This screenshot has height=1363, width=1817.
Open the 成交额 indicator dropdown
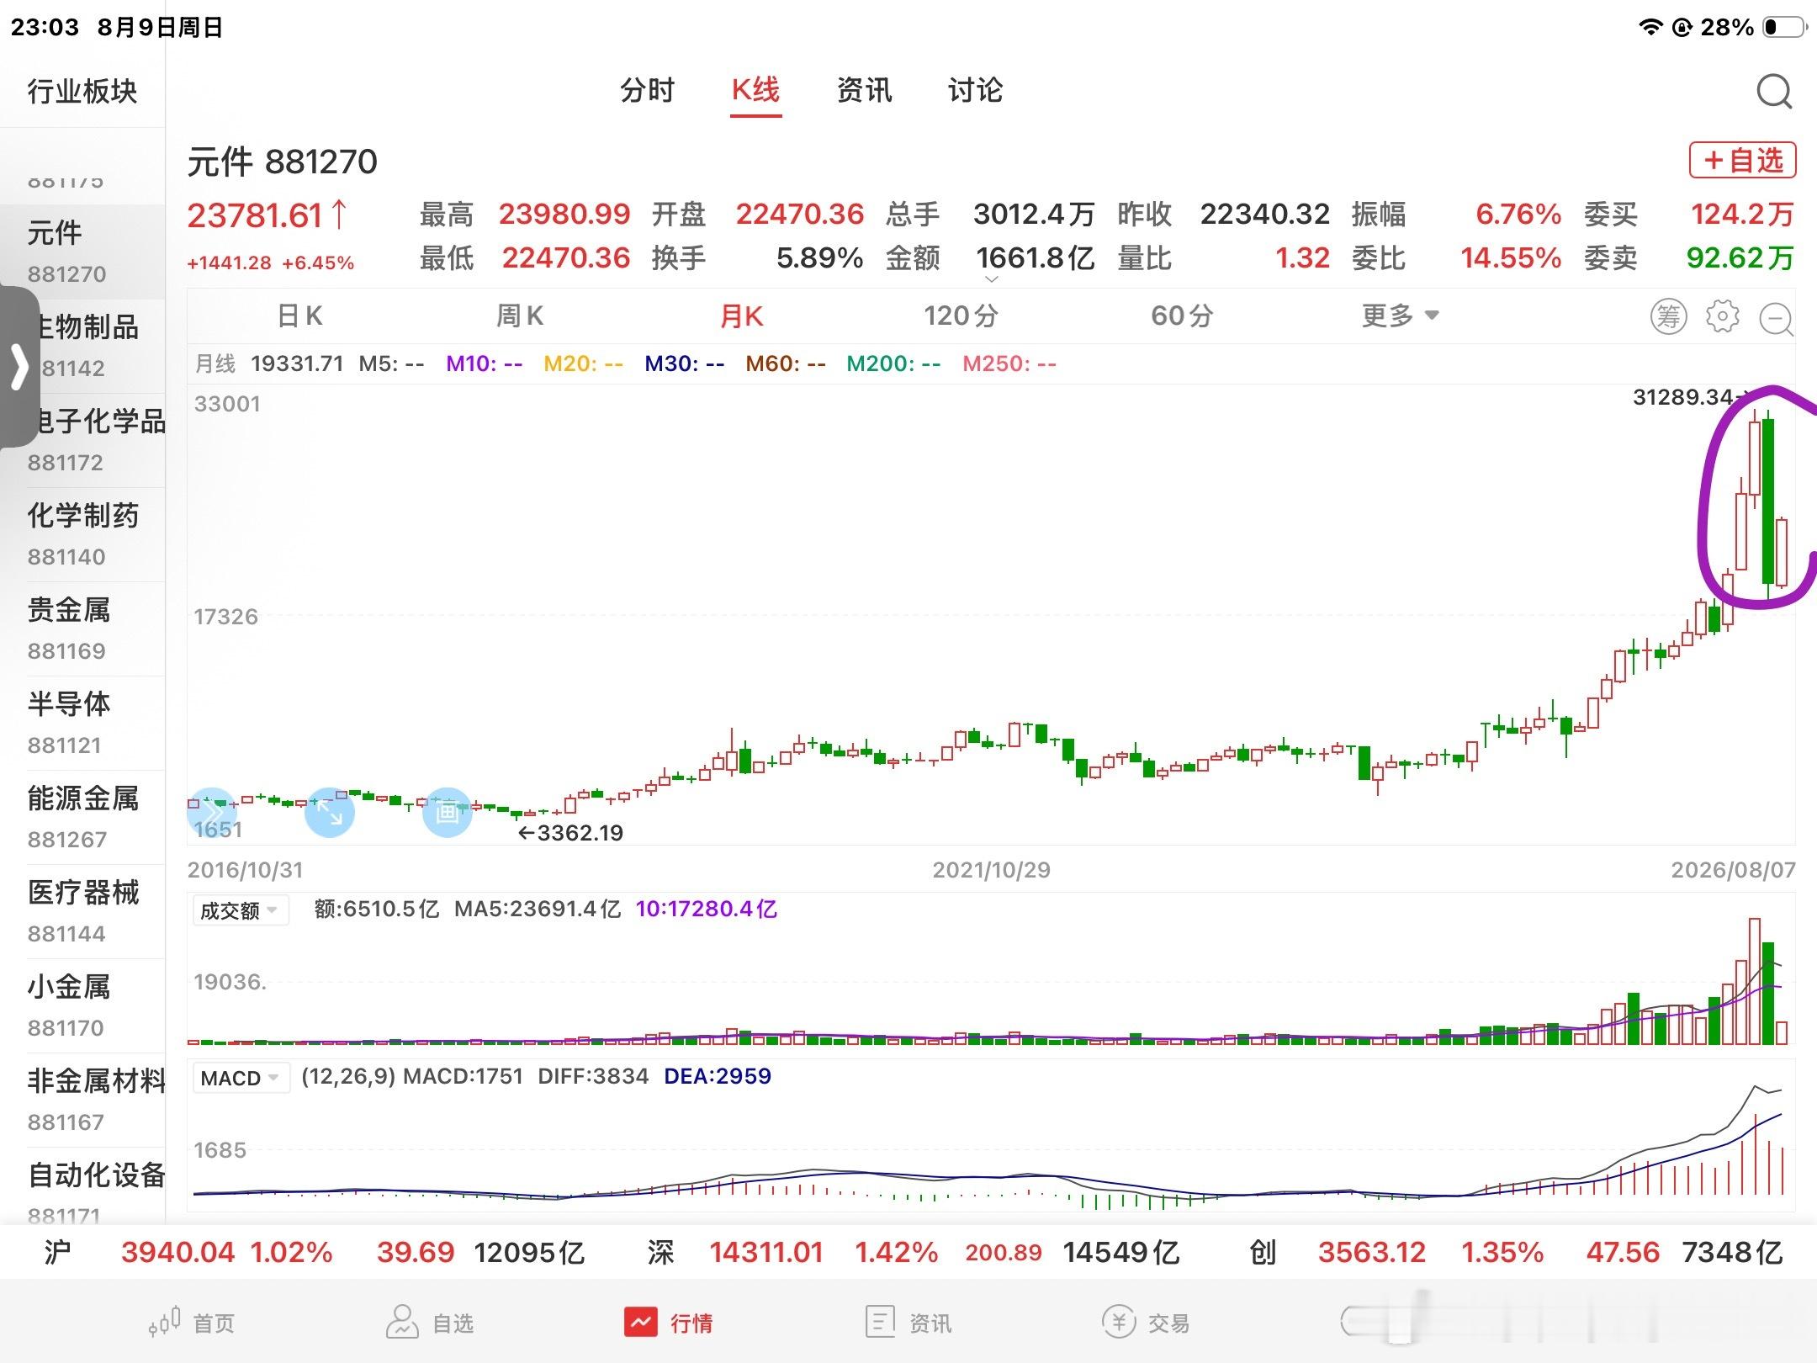241,910
